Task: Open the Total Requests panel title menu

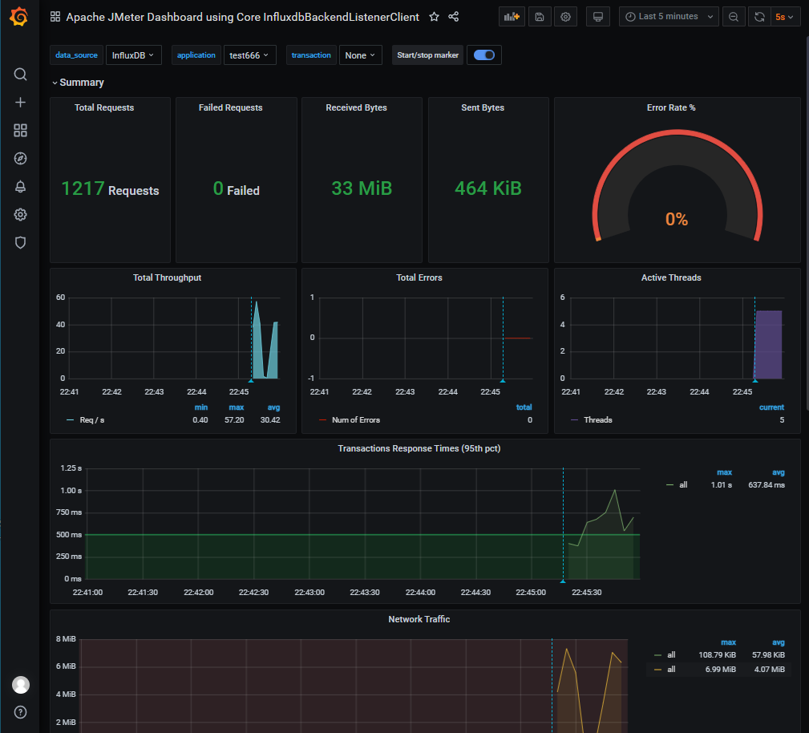Action: 104,107
